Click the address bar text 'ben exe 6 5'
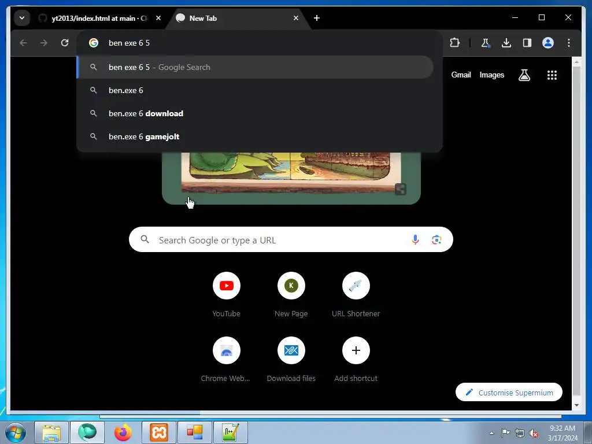592x444 pixels. [129, 43]
